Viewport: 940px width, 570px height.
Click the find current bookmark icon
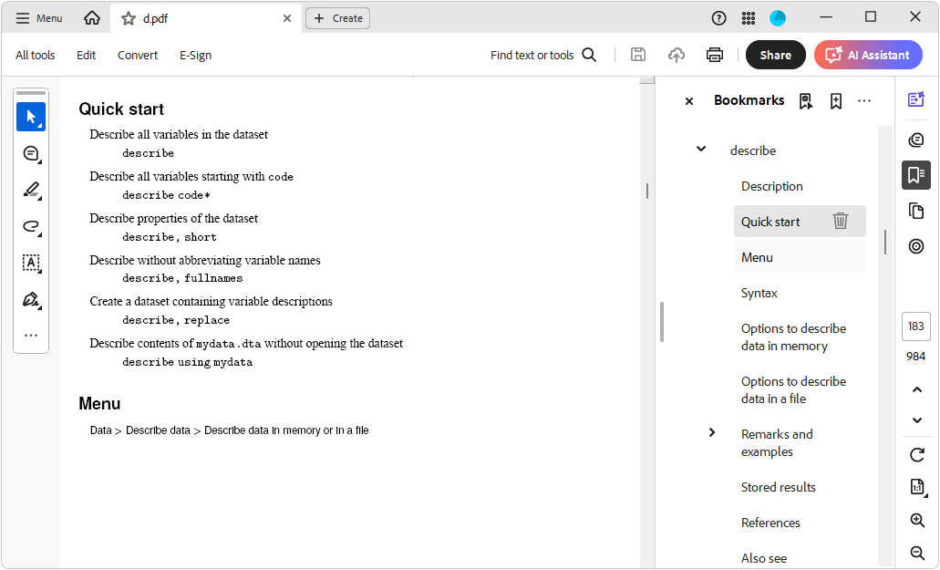pos(806,101)
